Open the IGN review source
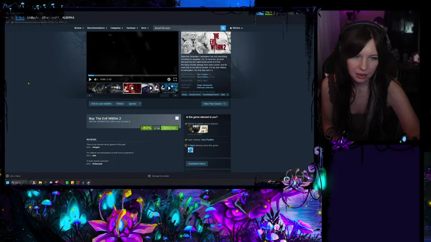The width and height of the screenshot is (431, 242). [x=94, y=156]
